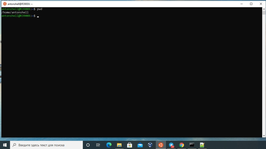Screen dimensions: 266x149
Task: Click the terminal scrollbar thumb
Action: pyautogui.click(x=264, y=13)
